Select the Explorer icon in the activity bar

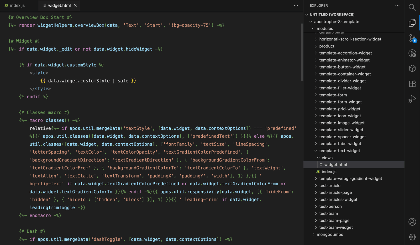[412, 23]
